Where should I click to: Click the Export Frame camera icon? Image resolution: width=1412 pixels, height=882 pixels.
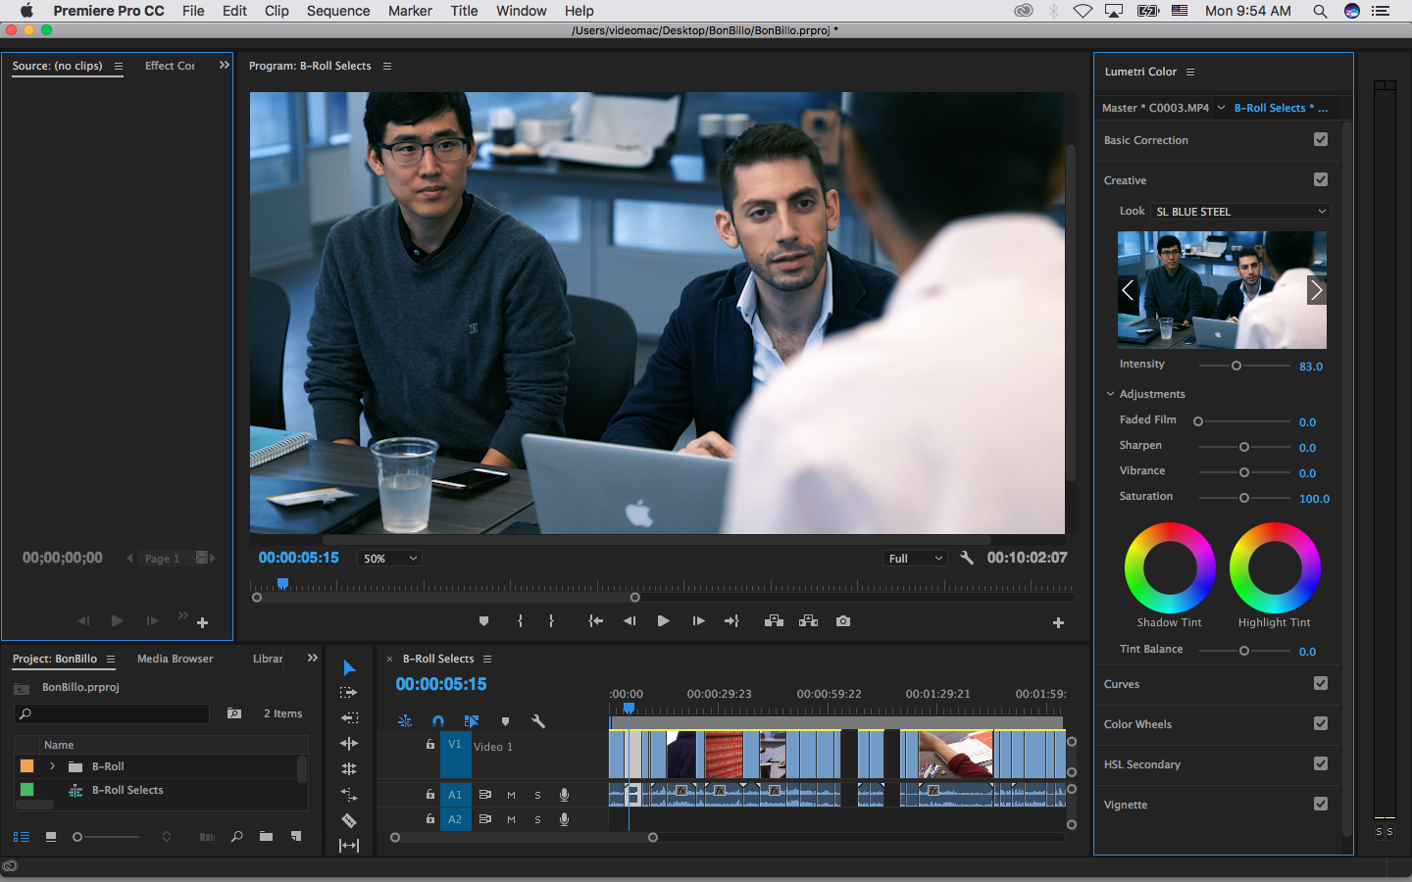click(x=843, y=621)
